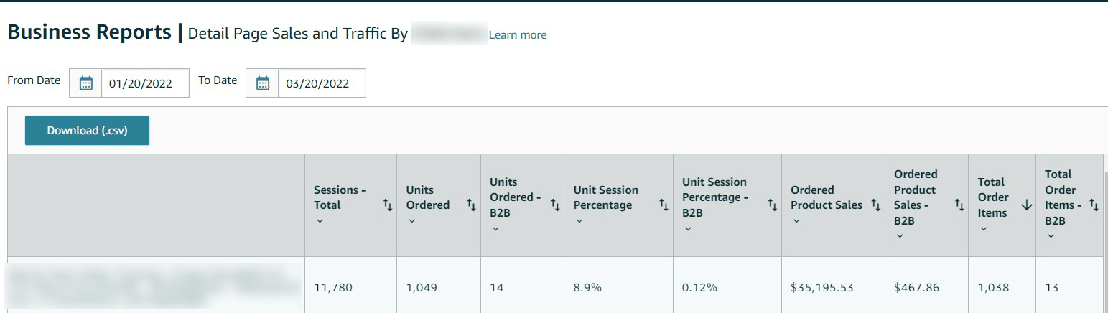The image size is (1108, 313).
Task: Open the Learn more link
Action: point(518,34)
